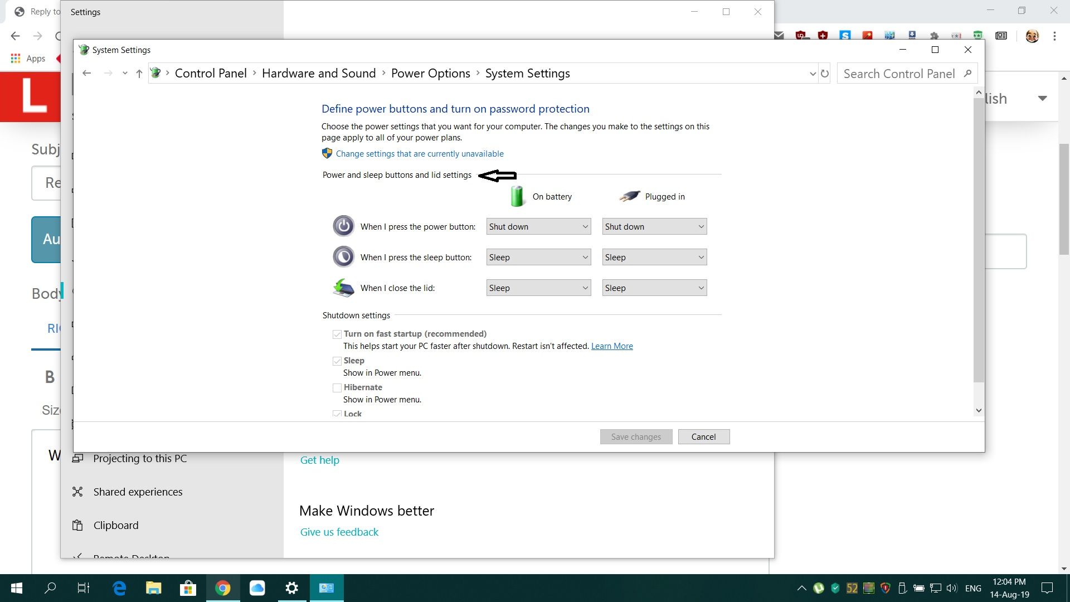Click the sleep button icon
Screen dimensions: 1070x602
[x=344, y=256]
